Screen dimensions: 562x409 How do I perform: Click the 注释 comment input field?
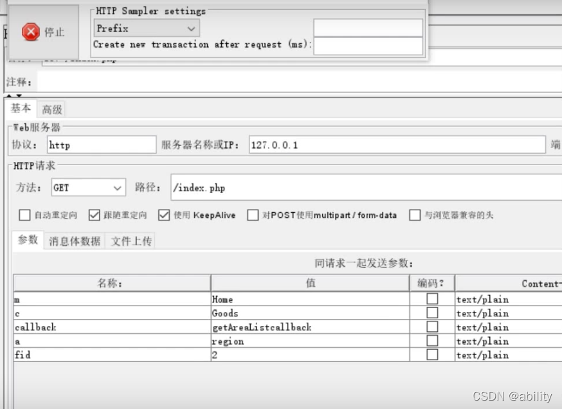point(299,82)
